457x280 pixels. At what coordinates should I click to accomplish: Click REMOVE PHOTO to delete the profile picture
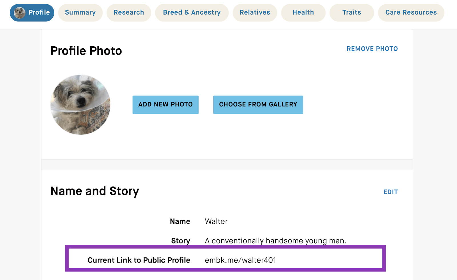372,49
